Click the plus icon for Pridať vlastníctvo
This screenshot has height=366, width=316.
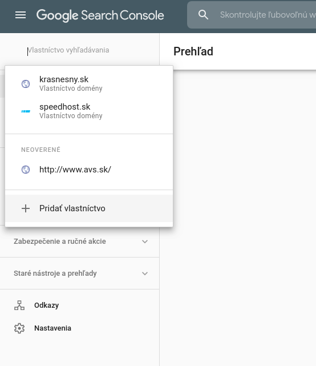(26, 208)
